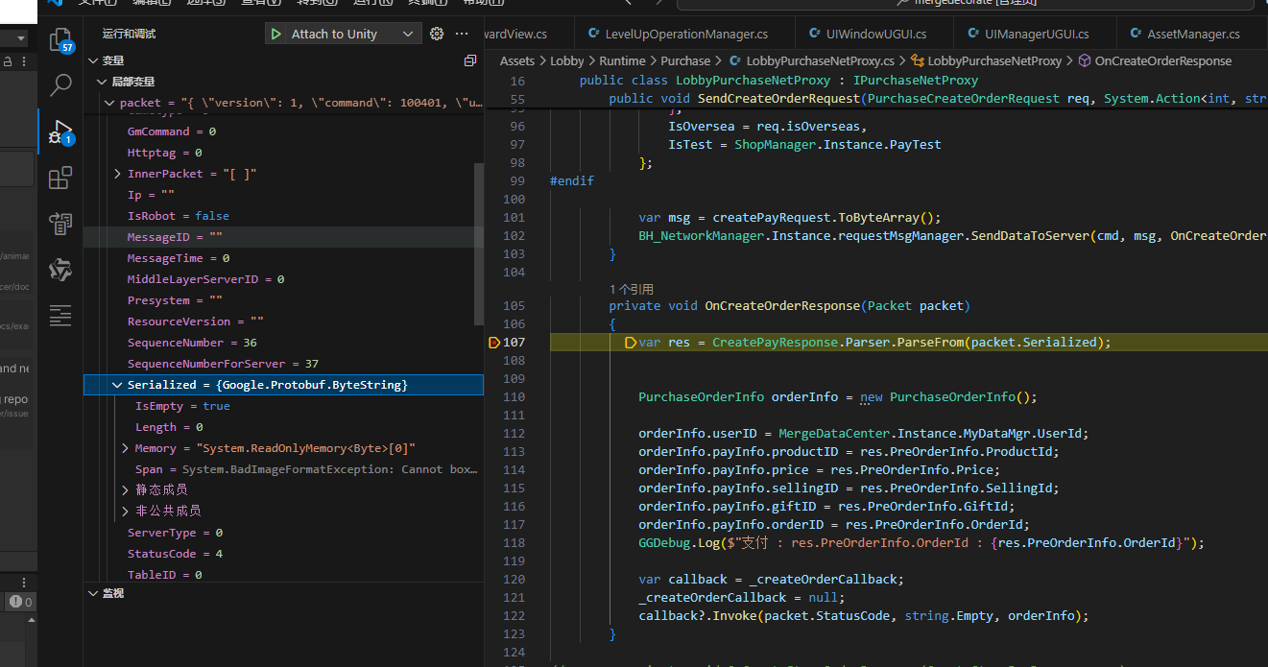Open the Extensions view icon
Screen dimensions: 1268x667
60,178
